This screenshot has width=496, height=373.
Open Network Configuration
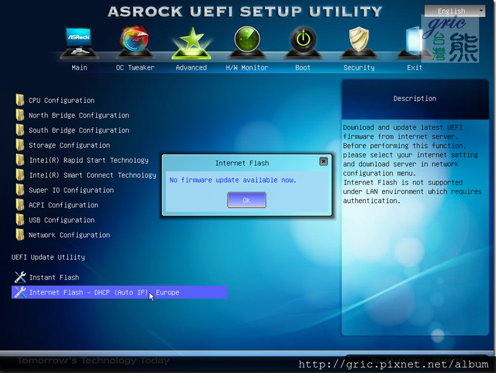pos(69,235)
